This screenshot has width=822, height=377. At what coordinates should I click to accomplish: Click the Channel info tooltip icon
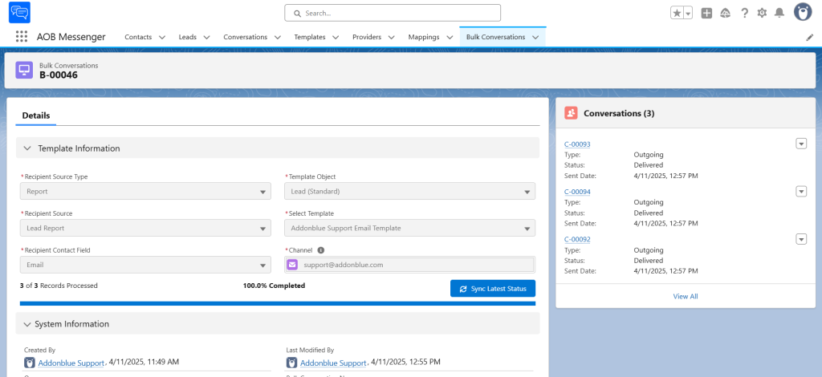pyautogui.click(x=321, y=250)
